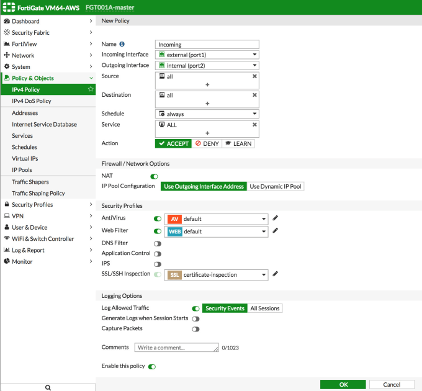Enable the Application Control toggle
This screenshot has height=391, width=422.
pos(158,254)
